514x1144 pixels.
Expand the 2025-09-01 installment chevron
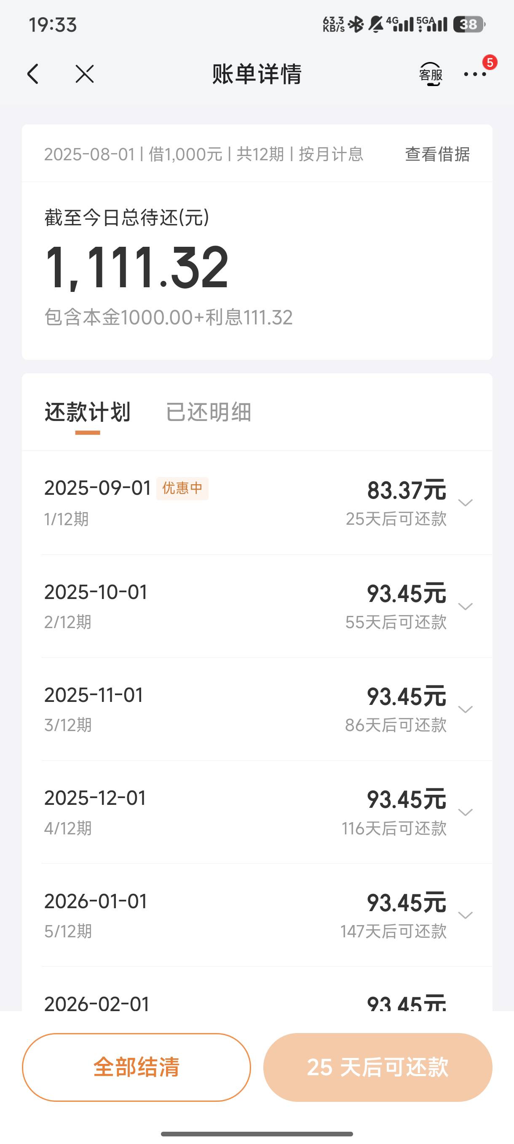point(465,503)
